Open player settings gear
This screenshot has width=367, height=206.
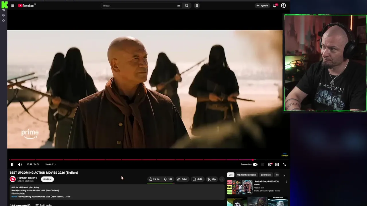pyautogui.click(x=270, y=165)
